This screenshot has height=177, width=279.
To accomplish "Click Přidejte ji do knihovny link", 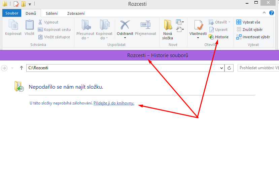I will (114, 103).
